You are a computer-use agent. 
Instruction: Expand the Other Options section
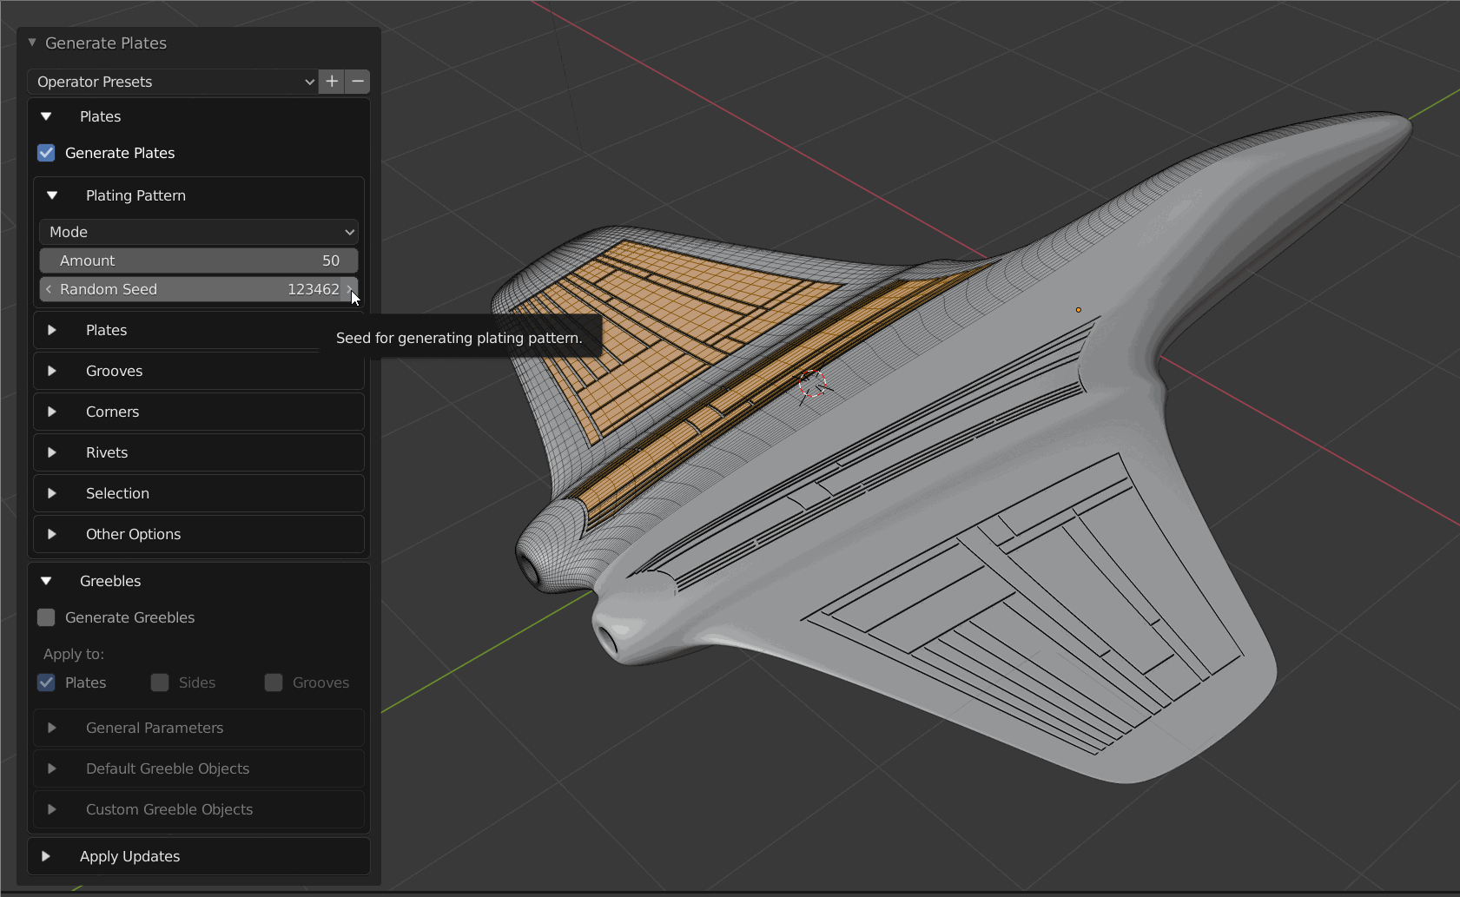(x=52, y=534)
